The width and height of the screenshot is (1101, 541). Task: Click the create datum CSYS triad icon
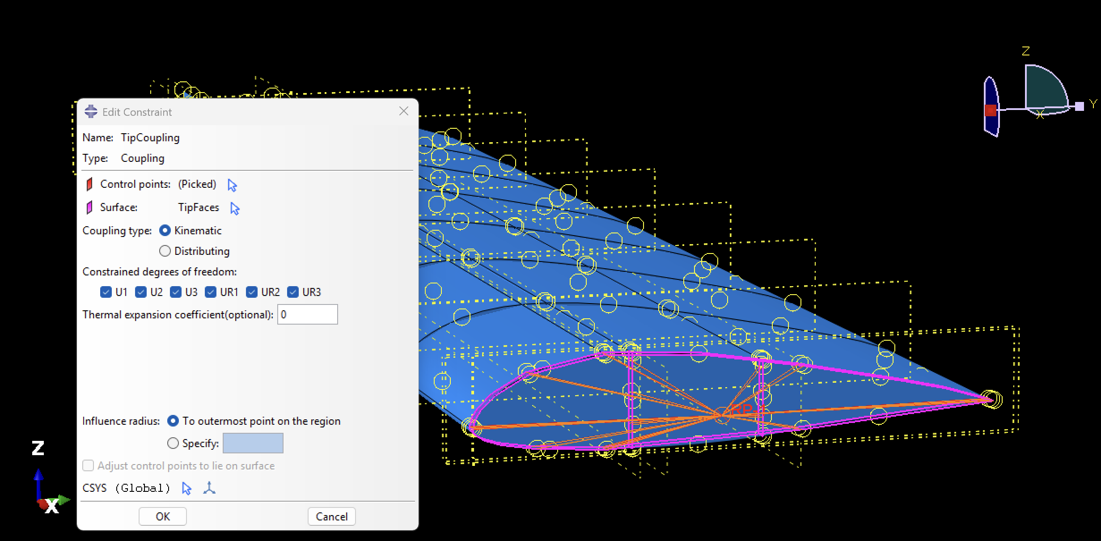click(209, 488)
